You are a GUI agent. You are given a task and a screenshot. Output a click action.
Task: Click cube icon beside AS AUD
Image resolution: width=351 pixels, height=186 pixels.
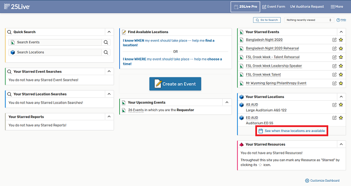241,105
